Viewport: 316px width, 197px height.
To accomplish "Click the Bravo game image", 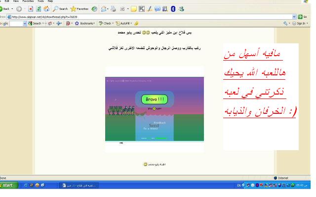I will point(154,109).
